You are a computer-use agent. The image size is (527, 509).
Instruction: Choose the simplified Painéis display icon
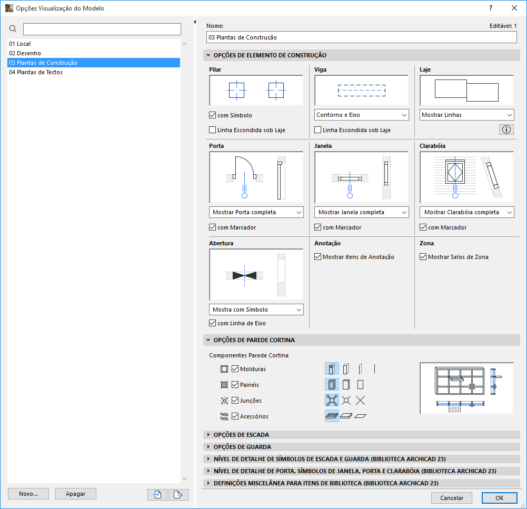click(x=360, y=384)
